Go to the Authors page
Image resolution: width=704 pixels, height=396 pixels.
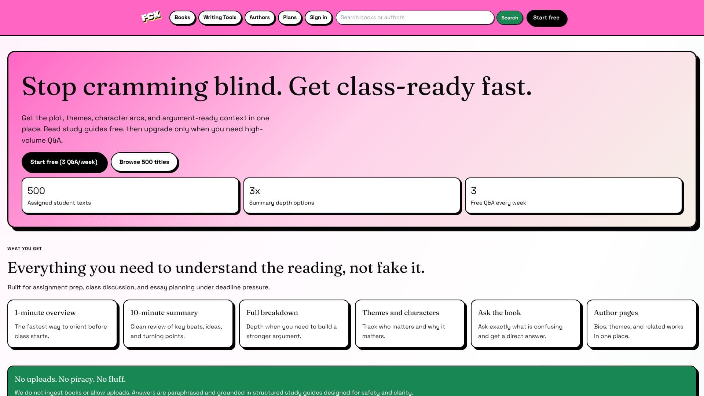pos(260,18)
